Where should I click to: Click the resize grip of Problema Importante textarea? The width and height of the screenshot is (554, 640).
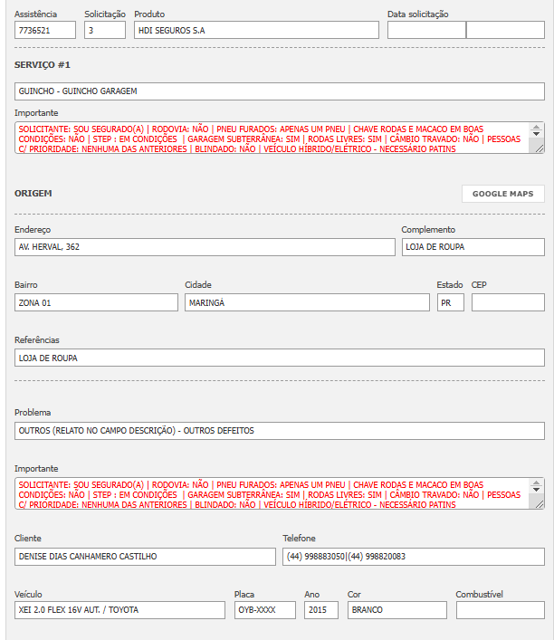coord(538,505)
